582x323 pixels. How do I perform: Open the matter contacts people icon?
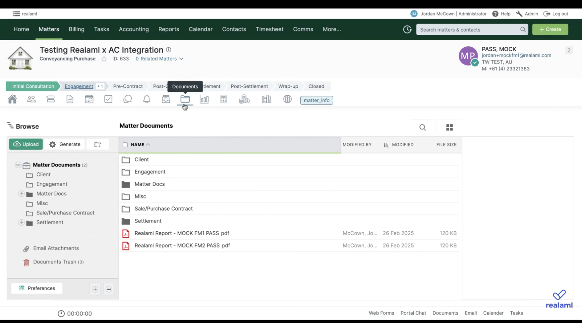click(x=31, y=99)
